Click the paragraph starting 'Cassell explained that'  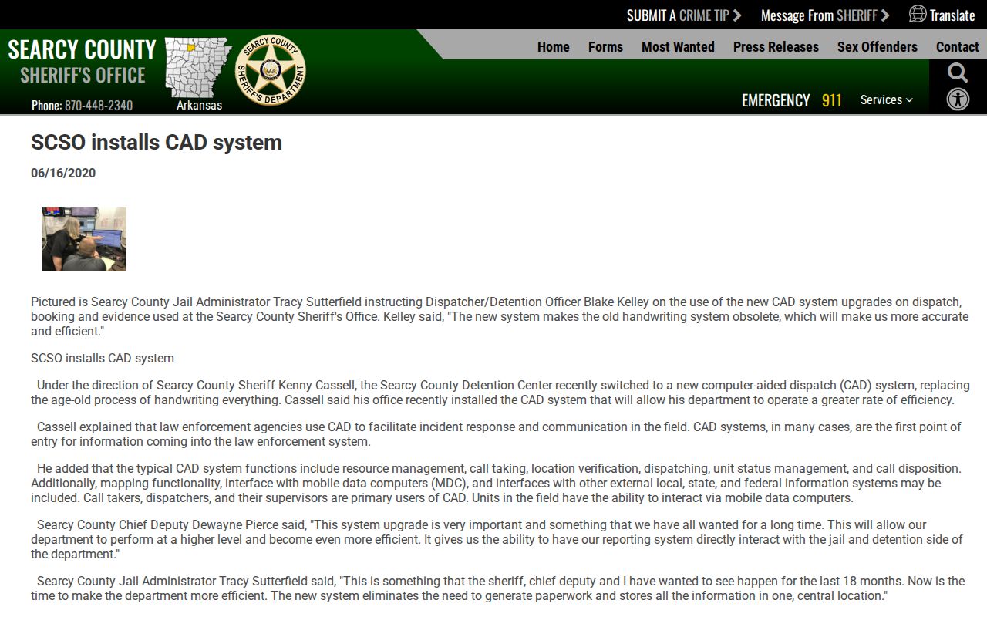[x=496, y=434]
